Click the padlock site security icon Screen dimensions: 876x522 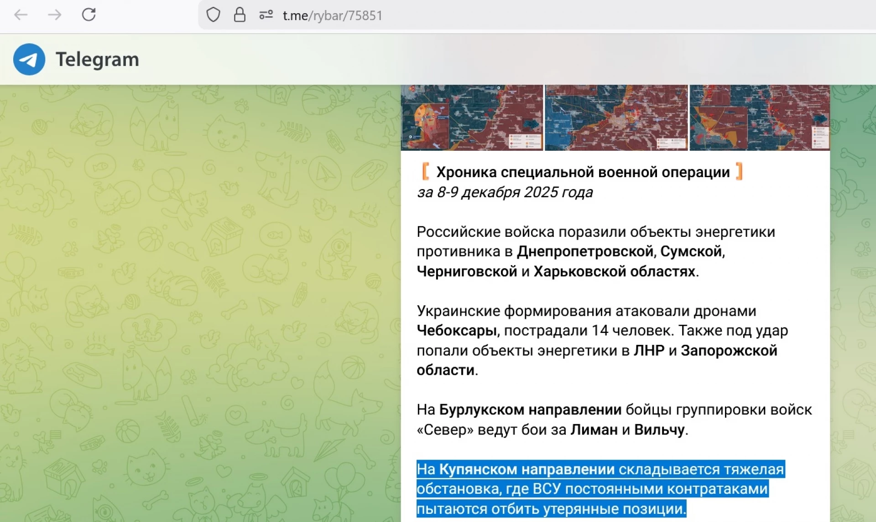click(240, 15)
